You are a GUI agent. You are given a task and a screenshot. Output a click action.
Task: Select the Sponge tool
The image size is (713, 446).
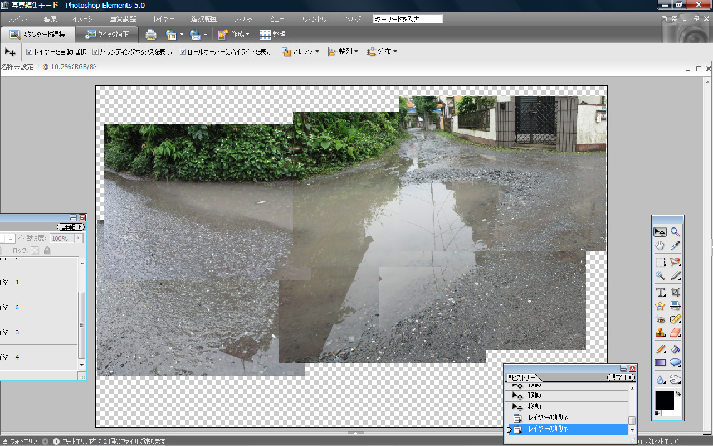[675, 379]
